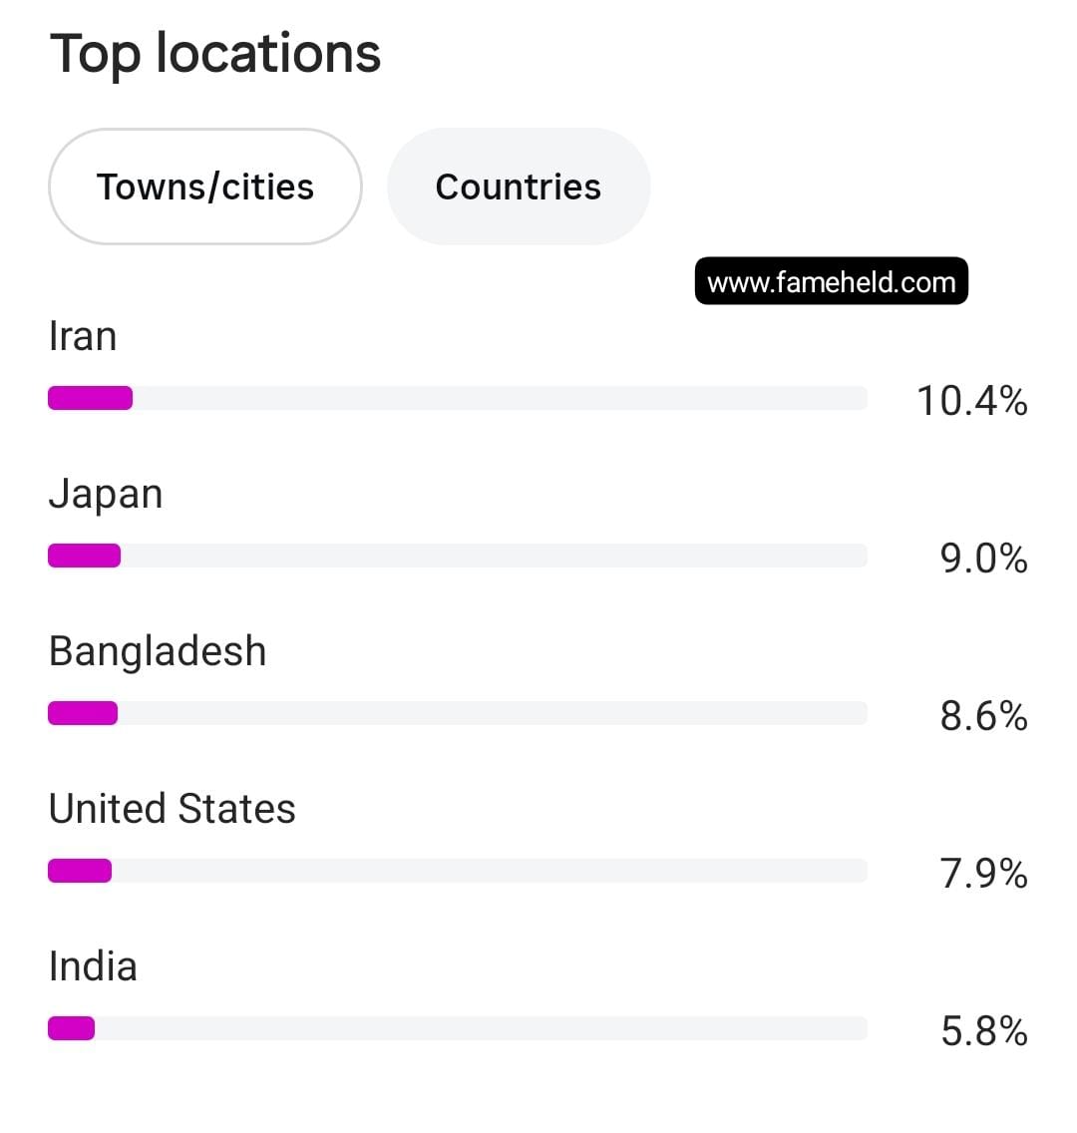This screenshot has width=1077, height=1133.
Task: Click the 9.0% value for Japan
Action: (984, 558)
